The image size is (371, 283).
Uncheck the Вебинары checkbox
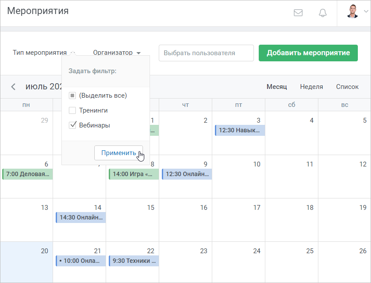point(72,125)
